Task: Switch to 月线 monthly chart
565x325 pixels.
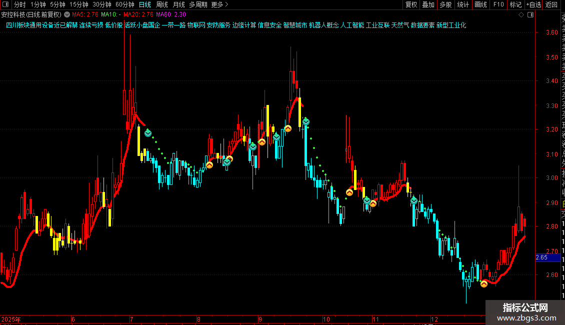Action: tap(178, 4)
